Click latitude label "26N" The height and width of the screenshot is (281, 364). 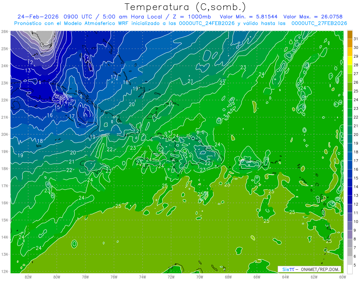(4, 32)
